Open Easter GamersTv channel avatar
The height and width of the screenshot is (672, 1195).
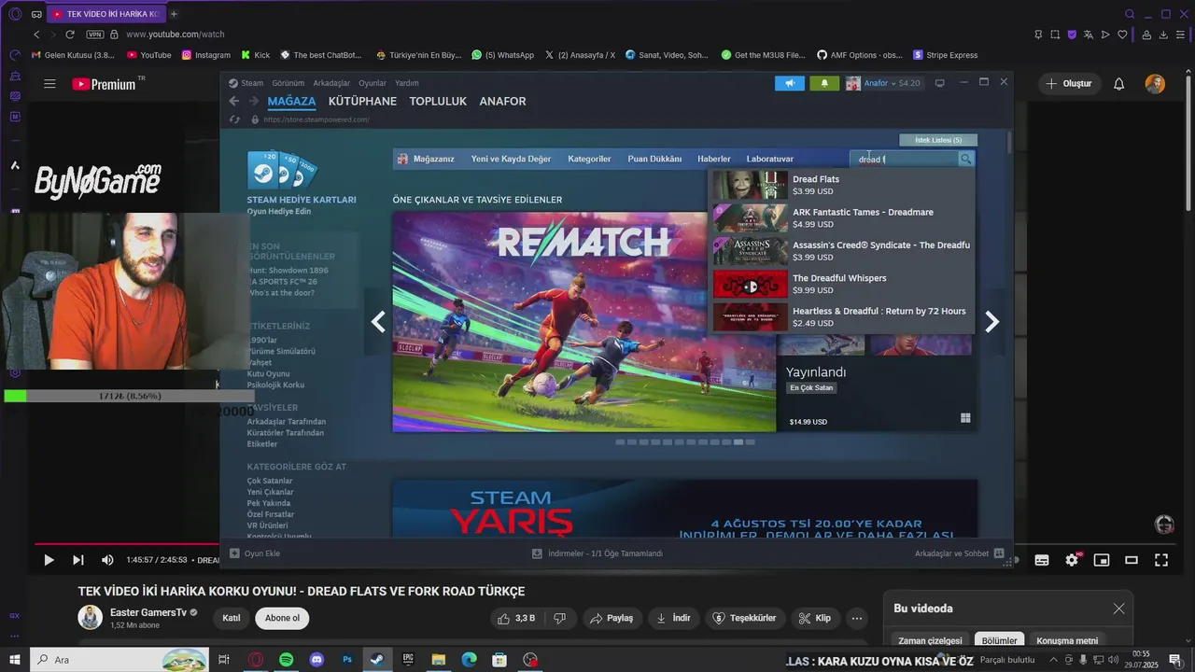tap(90, 618)
